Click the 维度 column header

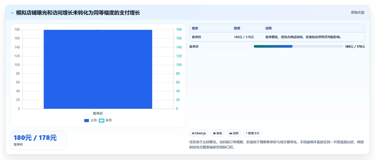pyautogui.click(x=195, y=28)
